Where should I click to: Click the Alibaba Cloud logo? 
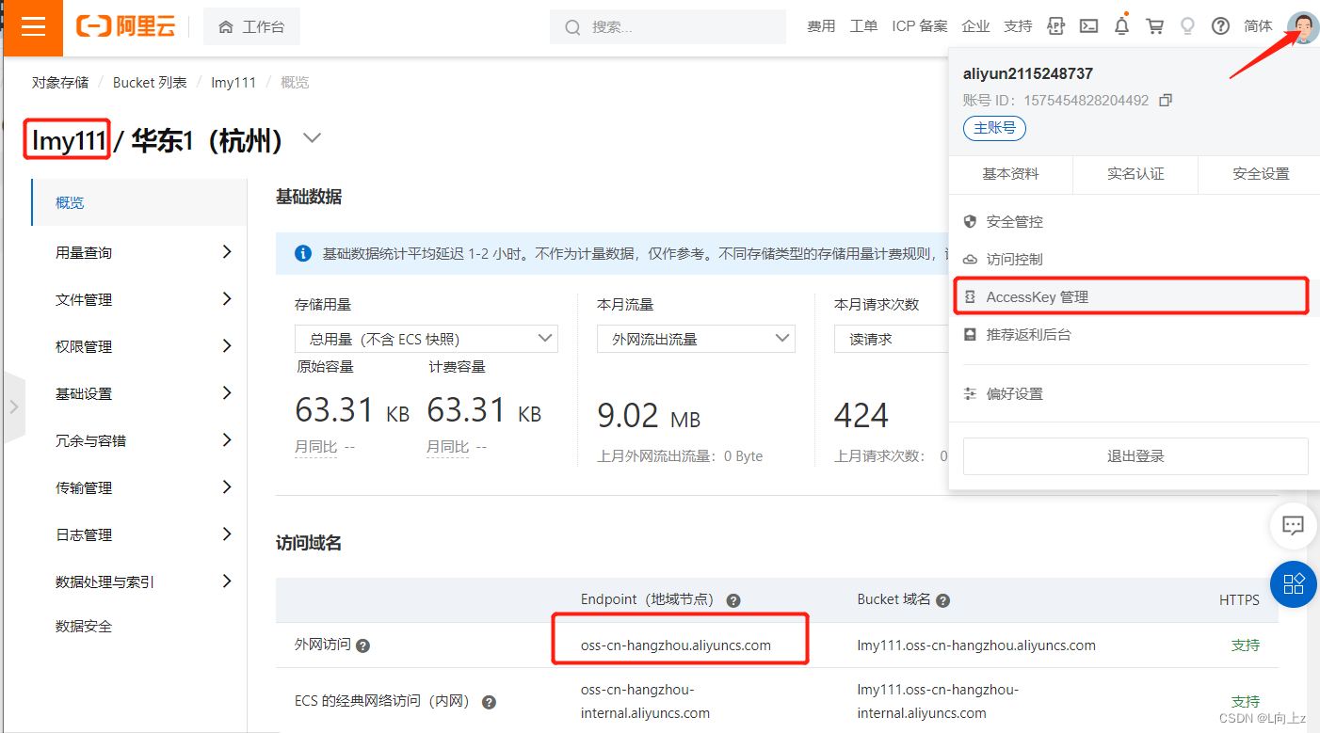click(x=125, y=26)
